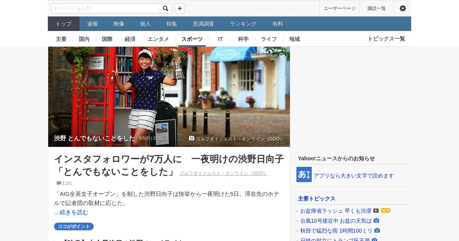The image size is (459, 241).
Task: Select the 個人 tab
Action: pos(145,24)
